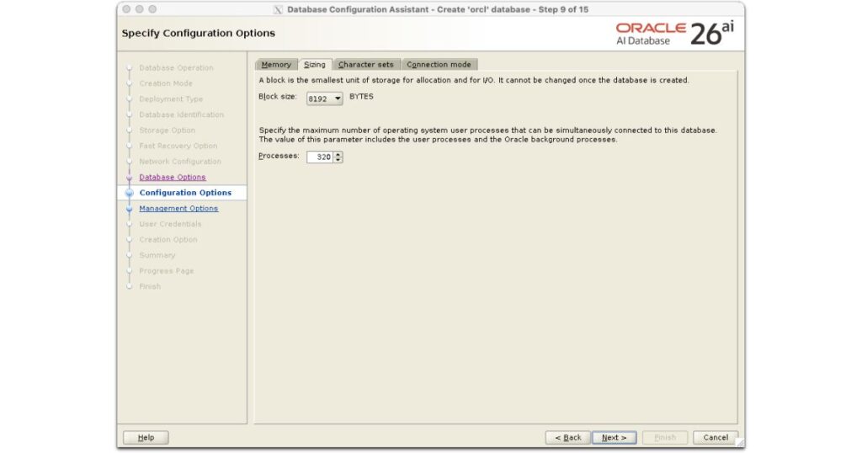
Task: Select the Sizing tab
Action: (315, 64)
